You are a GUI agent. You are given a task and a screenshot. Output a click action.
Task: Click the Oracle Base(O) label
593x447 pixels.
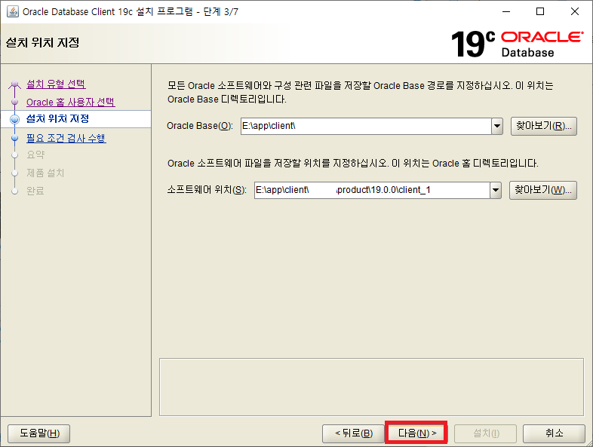pos(200,126)
